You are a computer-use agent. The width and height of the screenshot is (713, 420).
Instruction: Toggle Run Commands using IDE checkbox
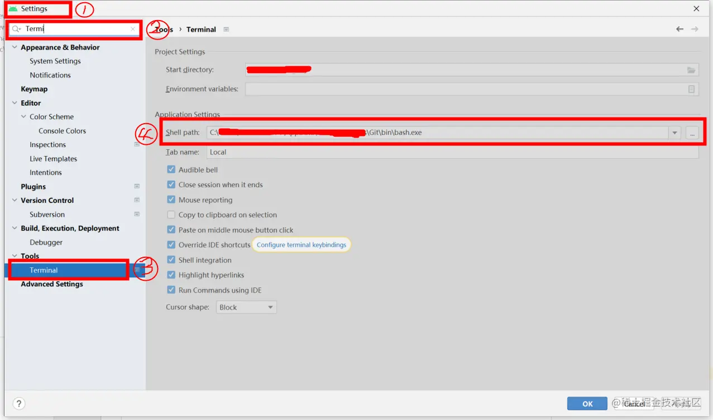tap(171, 290)
